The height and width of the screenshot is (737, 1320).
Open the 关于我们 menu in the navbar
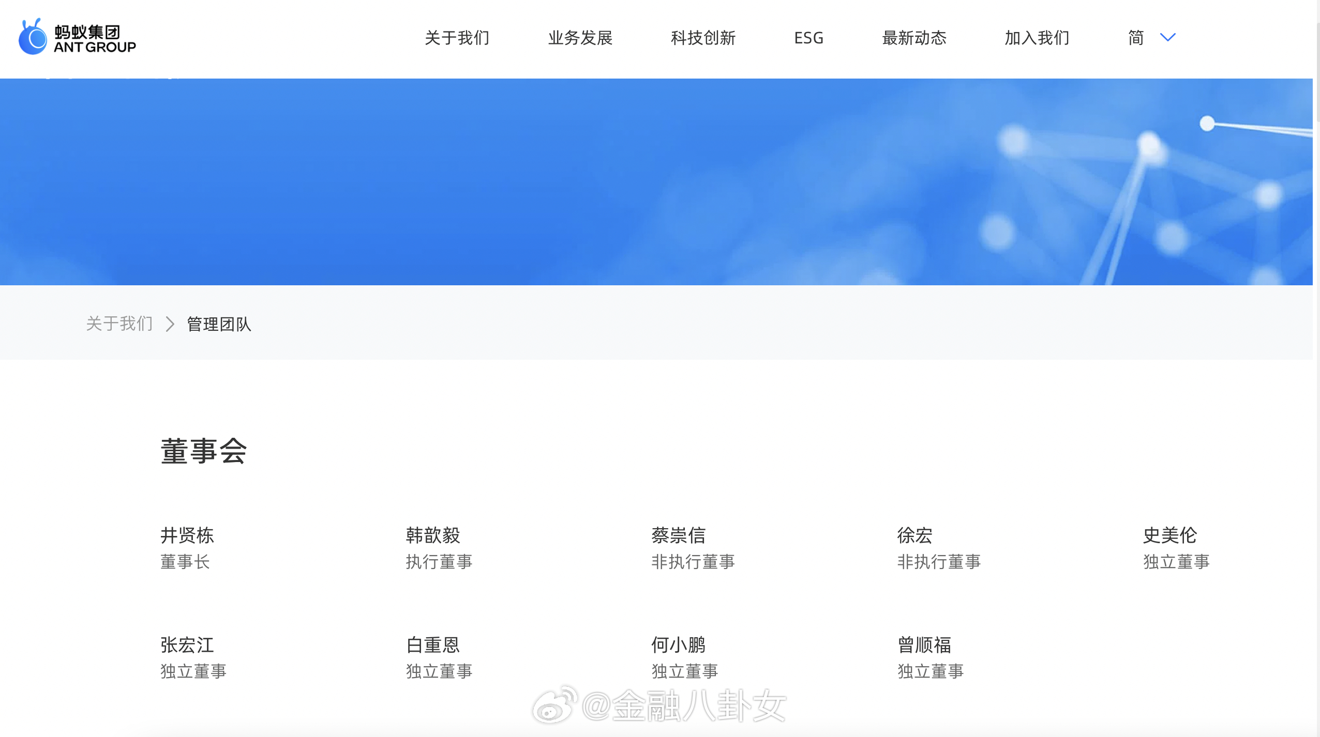457,38
